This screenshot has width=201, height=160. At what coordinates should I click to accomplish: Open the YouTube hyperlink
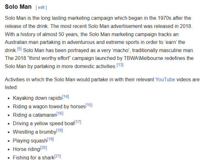(165, 79)
